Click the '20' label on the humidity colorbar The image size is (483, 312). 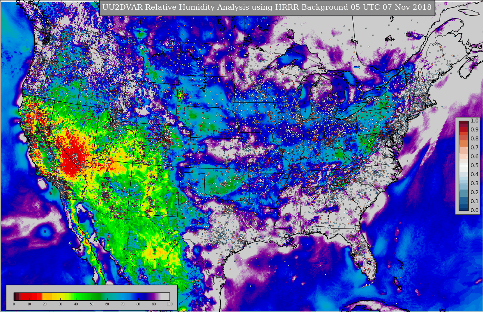pos(45,304)
